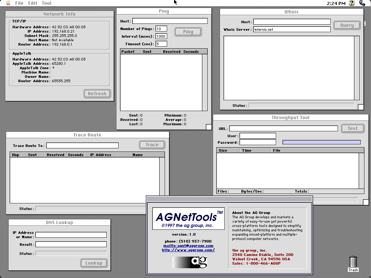Click the Whois Server field showing internic.net

[292, 29]
